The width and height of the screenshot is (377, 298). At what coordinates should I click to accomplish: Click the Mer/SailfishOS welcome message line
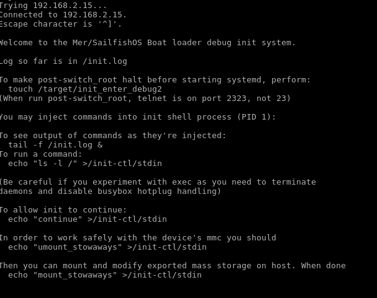click(147, 42)
